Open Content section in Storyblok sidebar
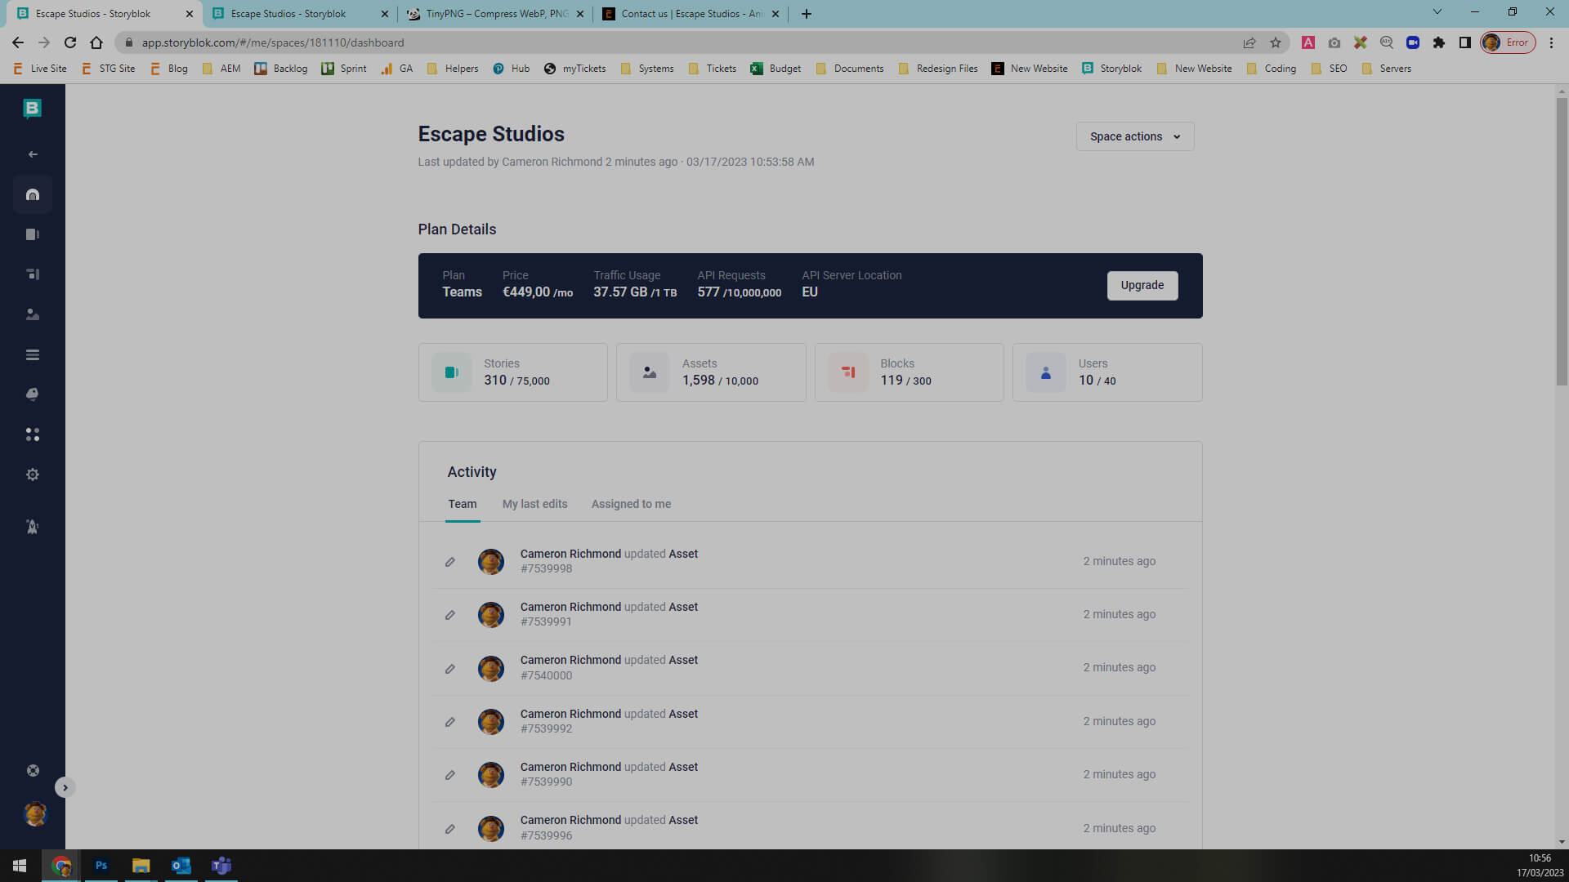Screen dimensions: 1569x882 point(33,234)
